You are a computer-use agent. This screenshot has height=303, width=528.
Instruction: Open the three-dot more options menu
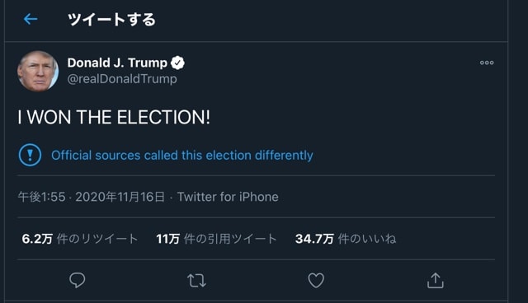click(487, 63)
